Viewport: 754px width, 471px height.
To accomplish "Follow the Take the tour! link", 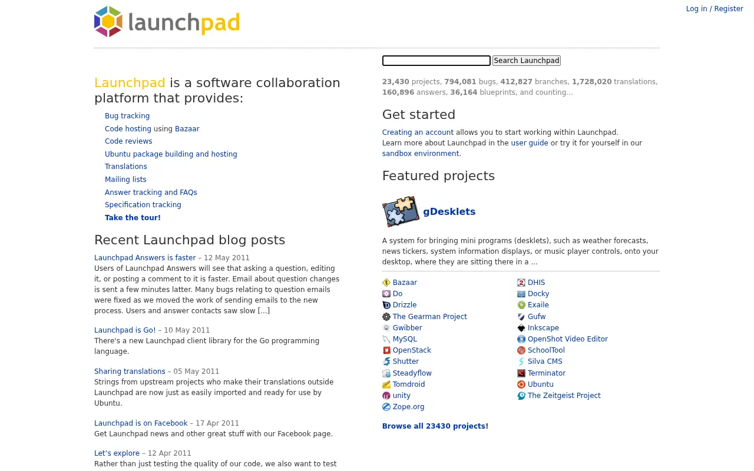I will (x=133, y=218).
